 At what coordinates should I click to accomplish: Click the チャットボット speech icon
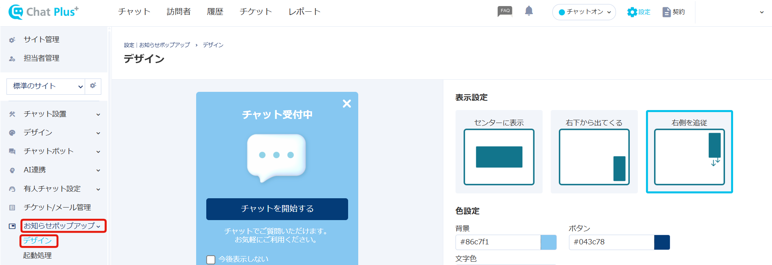12,151
